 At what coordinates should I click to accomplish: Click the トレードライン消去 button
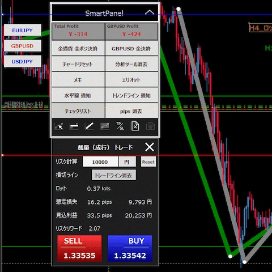tap(114, 175)
